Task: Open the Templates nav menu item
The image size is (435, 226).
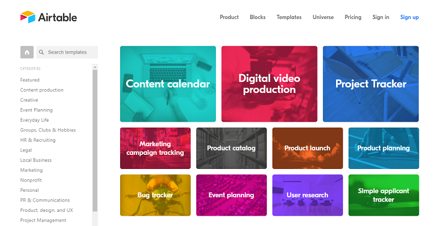Action: point(289,17)
